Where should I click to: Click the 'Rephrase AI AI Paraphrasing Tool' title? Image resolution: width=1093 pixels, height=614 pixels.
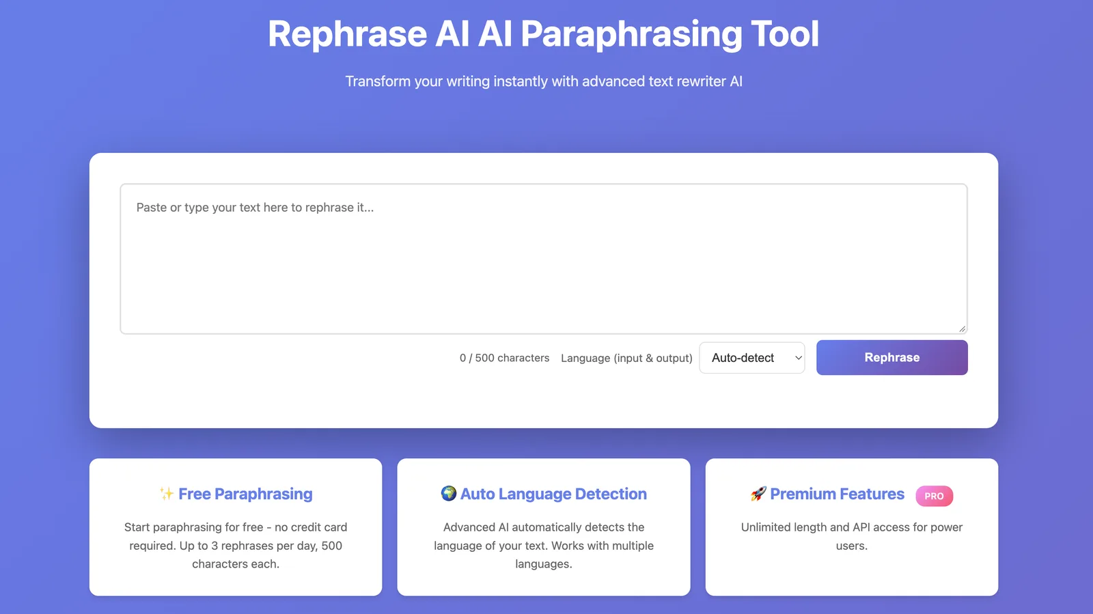(544, 33)
